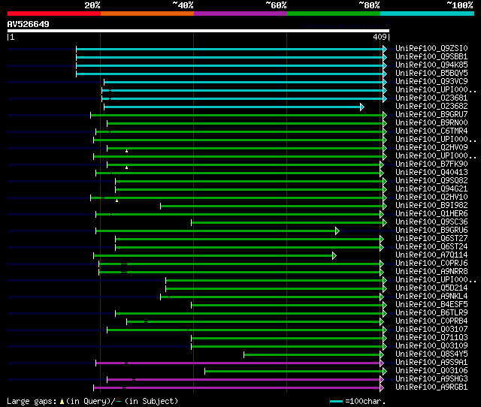Select the UniRef100_A9NKL4 hit label
Image resolution: width=481 pixels, height=407 pixels.
point(431,297)
